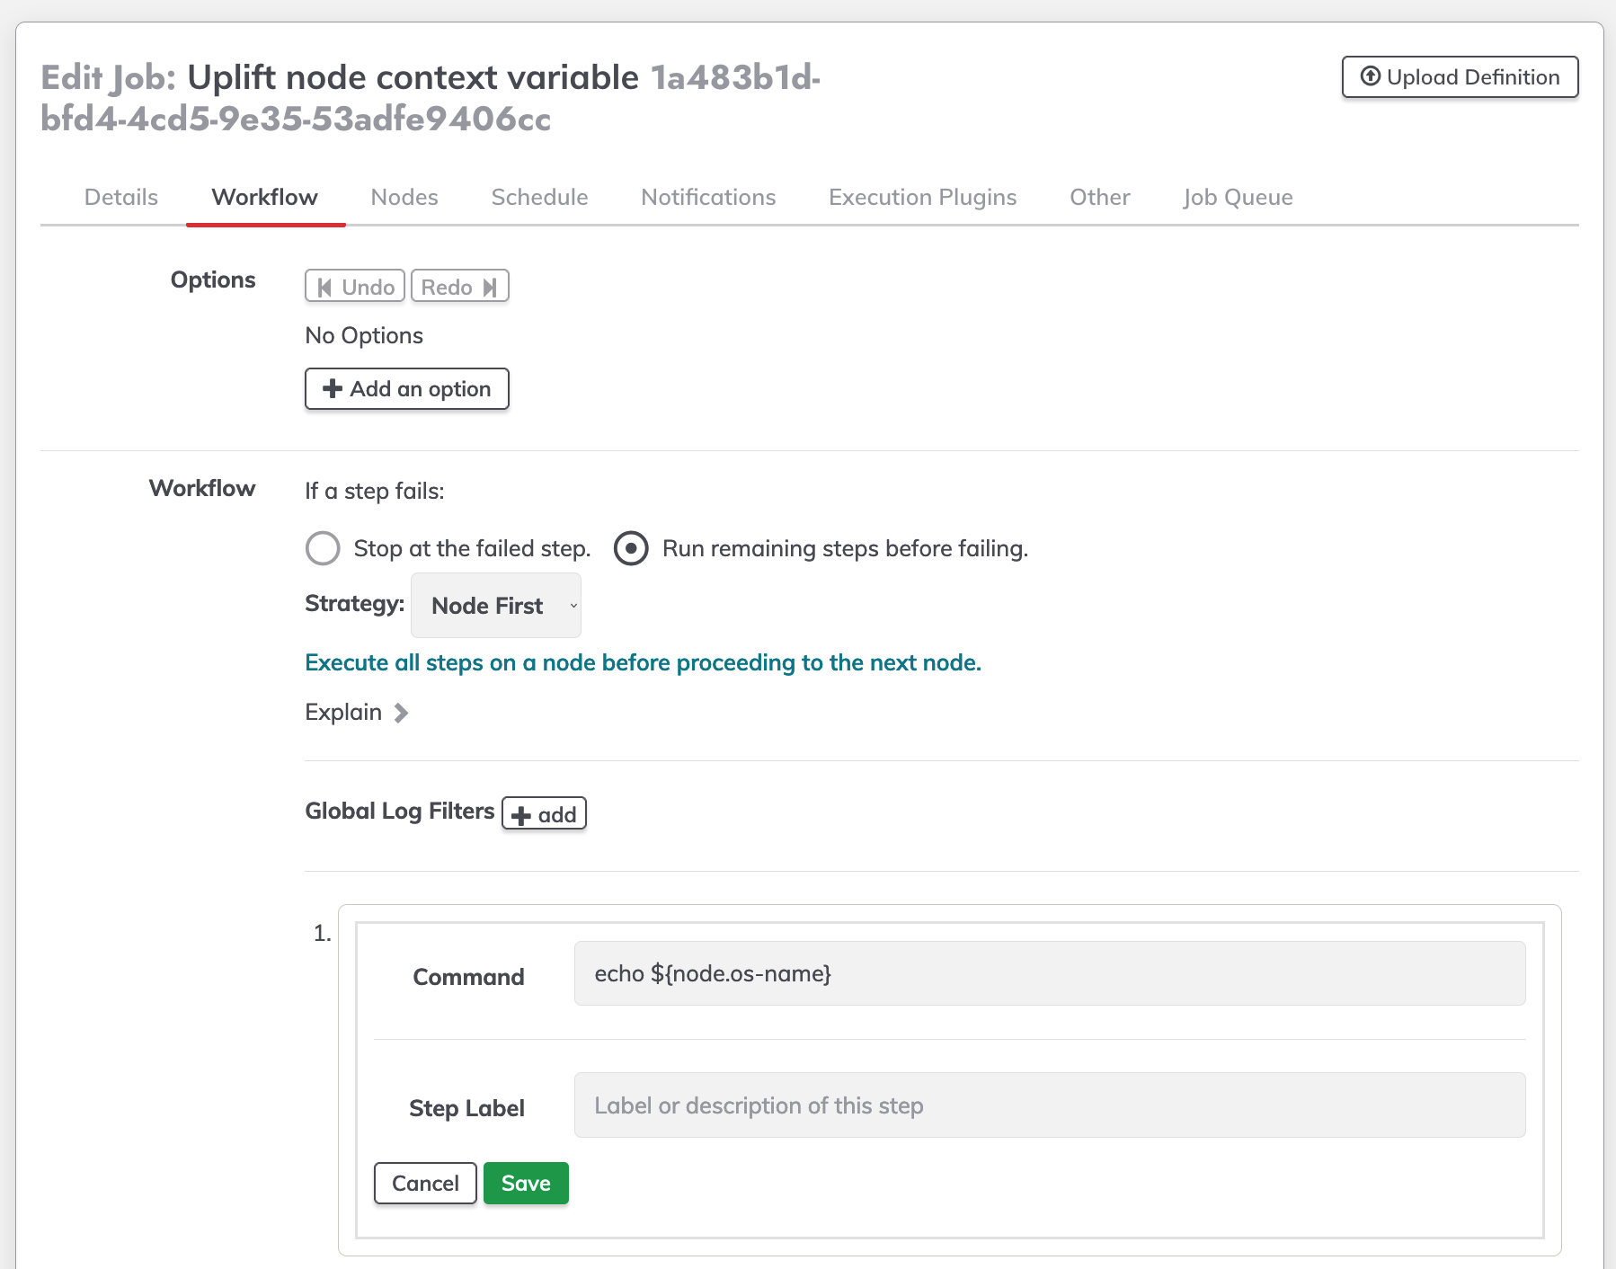Open the Schedule tab
This screenshot has width=1616, height=1269.
point(539,197)
